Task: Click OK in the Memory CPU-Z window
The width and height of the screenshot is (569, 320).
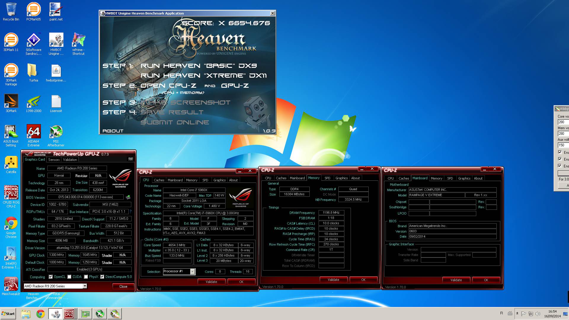Action: pyautogui.click(x=363, y=280)
